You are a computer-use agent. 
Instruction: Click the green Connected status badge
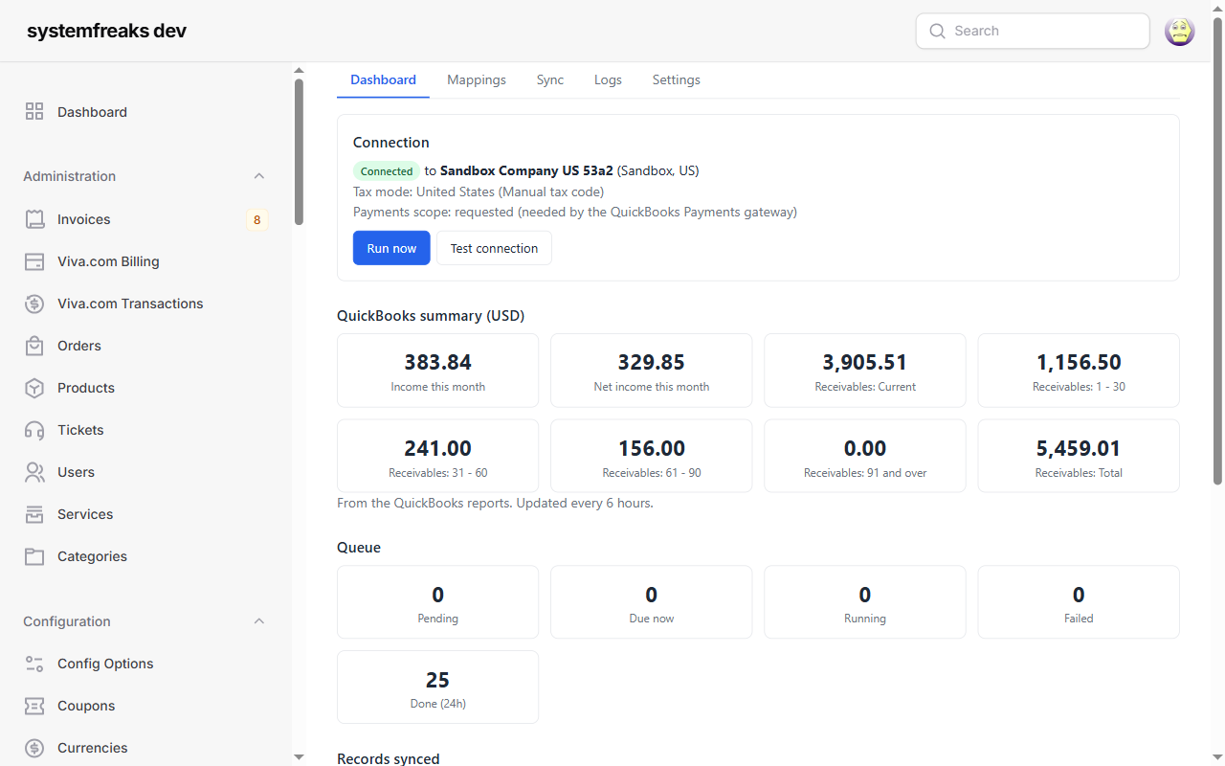[x=387, y=171]
